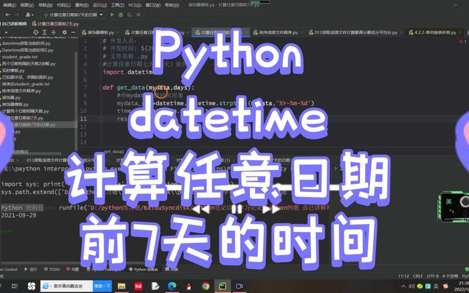
Task: Click the CRLF line separator in status bar
Action: pos(418,276)
